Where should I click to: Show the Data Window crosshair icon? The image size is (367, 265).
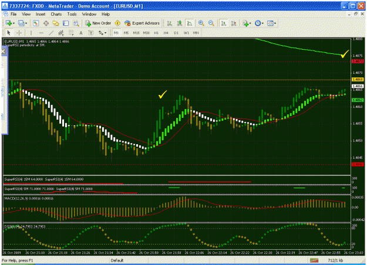tap(46, 23)
